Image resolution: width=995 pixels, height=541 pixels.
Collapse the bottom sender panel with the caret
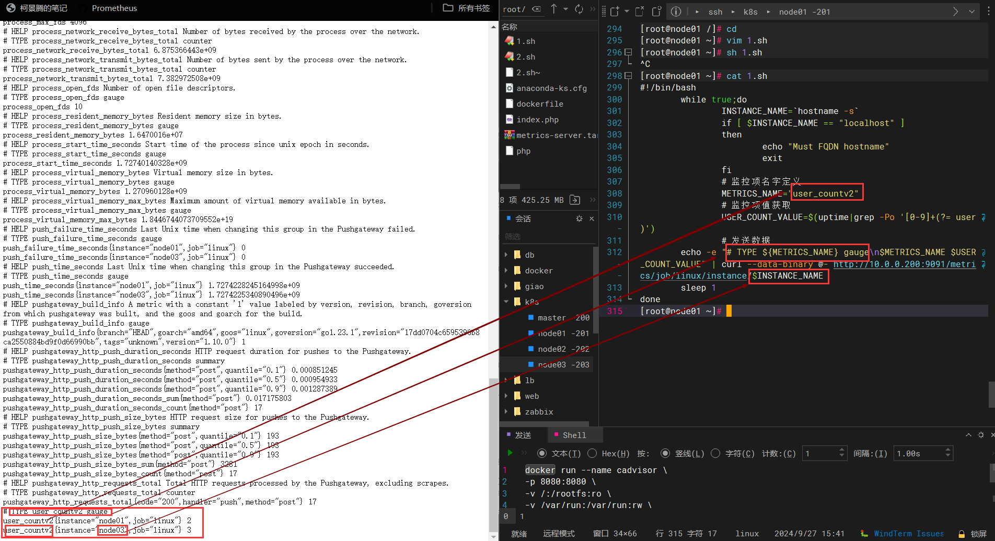(x=968, y=435)
